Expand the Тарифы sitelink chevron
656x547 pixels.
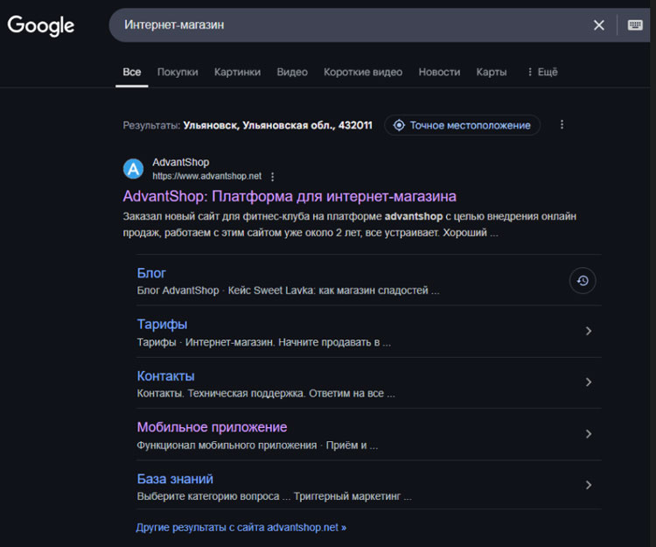coord(589,331)
